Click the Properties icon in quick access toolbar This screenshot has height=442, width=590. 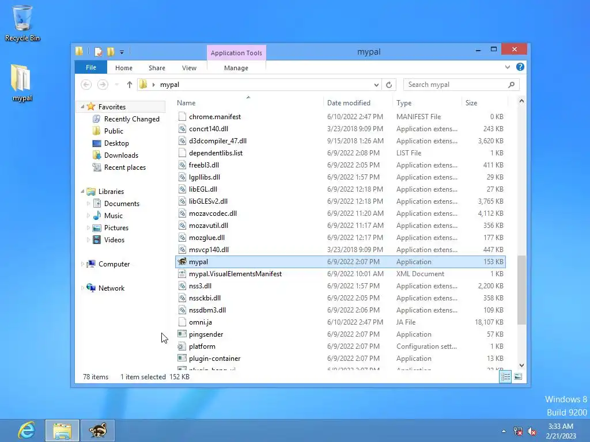pos(98,52)
